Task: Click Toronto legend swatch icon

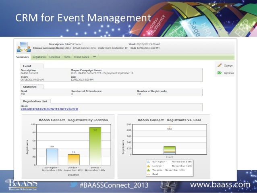Action: [x=149, y=170]
